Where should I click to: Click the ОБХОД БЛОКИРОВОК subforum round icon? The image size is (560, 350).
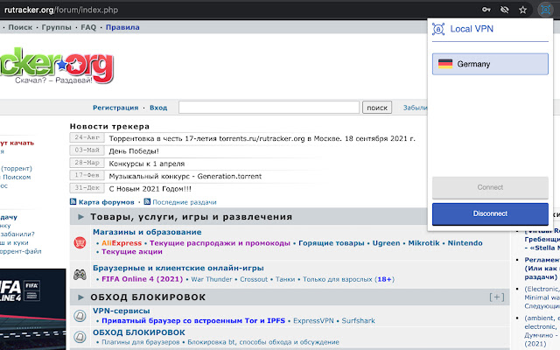click(x=80, y=337)
